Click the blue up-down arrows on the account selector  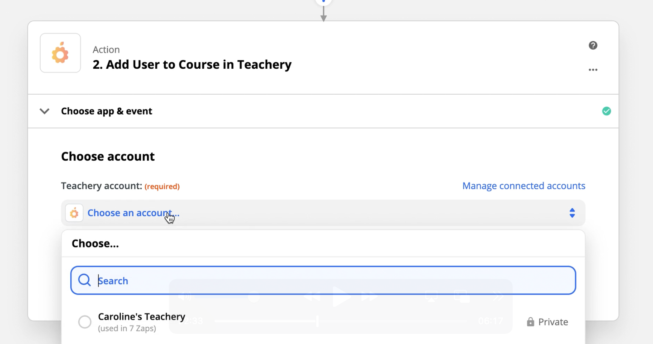tap(572, 213)
